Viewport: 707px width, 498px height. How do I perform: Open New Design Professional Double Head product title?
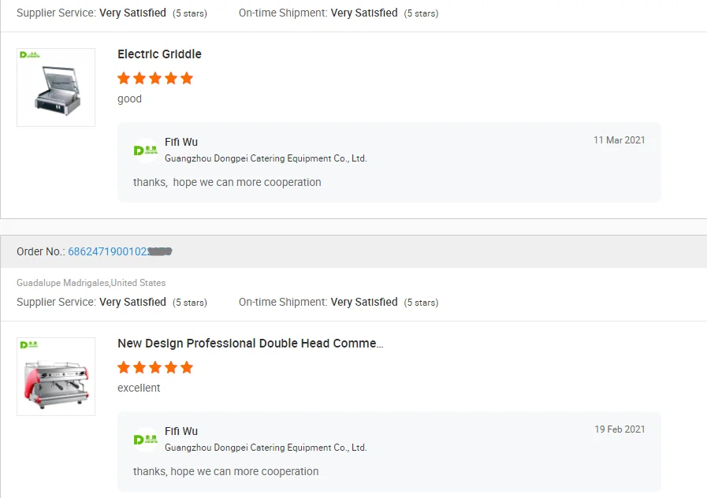pos(251,344)
